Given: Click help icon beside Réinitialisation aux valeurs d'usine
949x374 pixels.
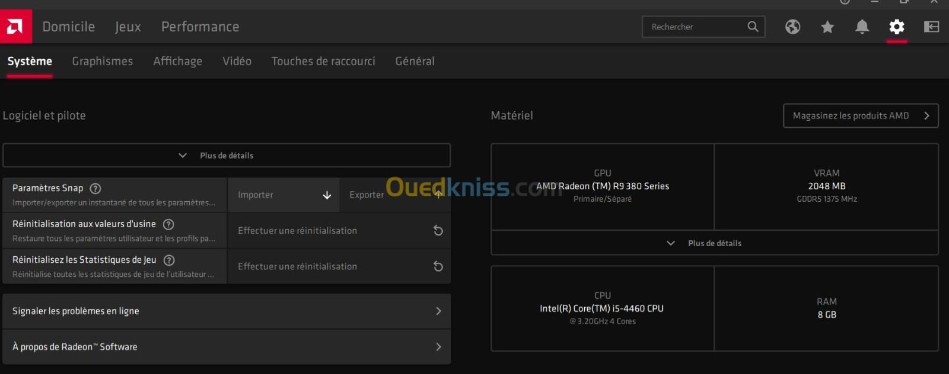Looking at the screenshot, I should click(x=168, y=224).
